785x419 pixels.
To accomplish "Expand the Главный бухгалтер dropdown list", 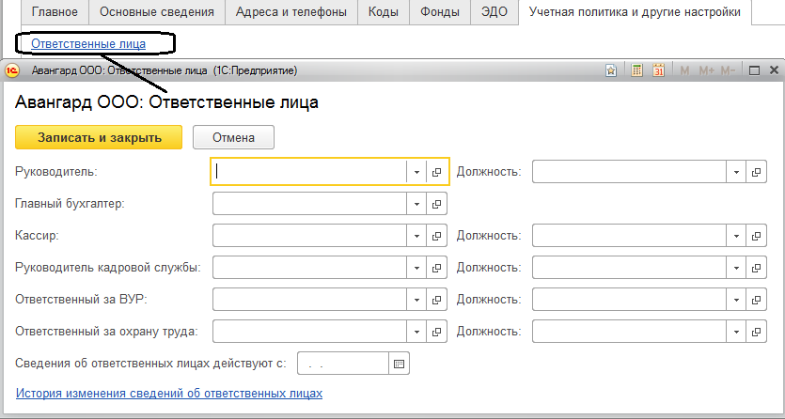I will tap(416, 203).
